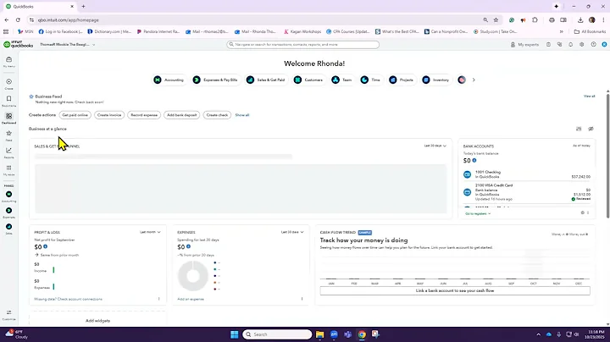Open the feedback icon left of the bell
This screenshot has height=342, width=610.
[x=559, y=45]
